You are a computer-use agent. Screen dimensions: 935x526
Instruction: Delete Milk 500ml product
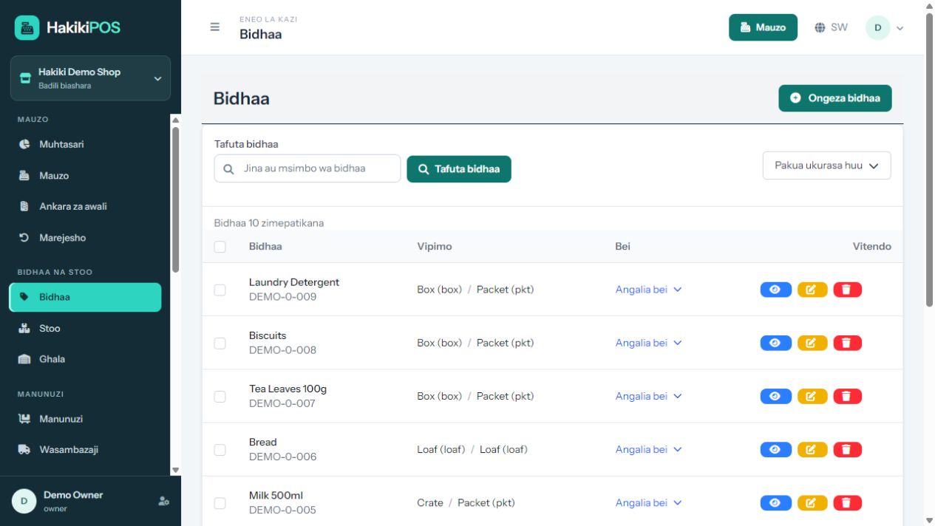[x=847, y=502]
